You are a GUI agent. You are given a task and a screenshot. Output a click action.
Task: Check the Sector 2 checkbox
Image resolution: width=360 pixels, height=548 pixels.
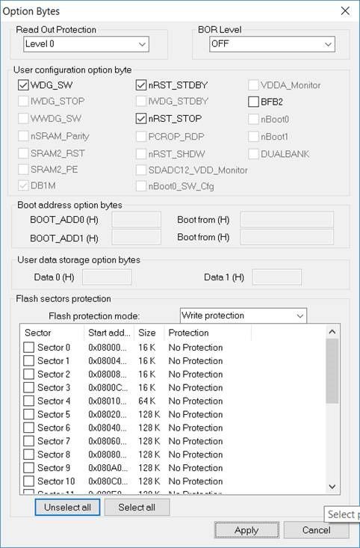[28, 374]
